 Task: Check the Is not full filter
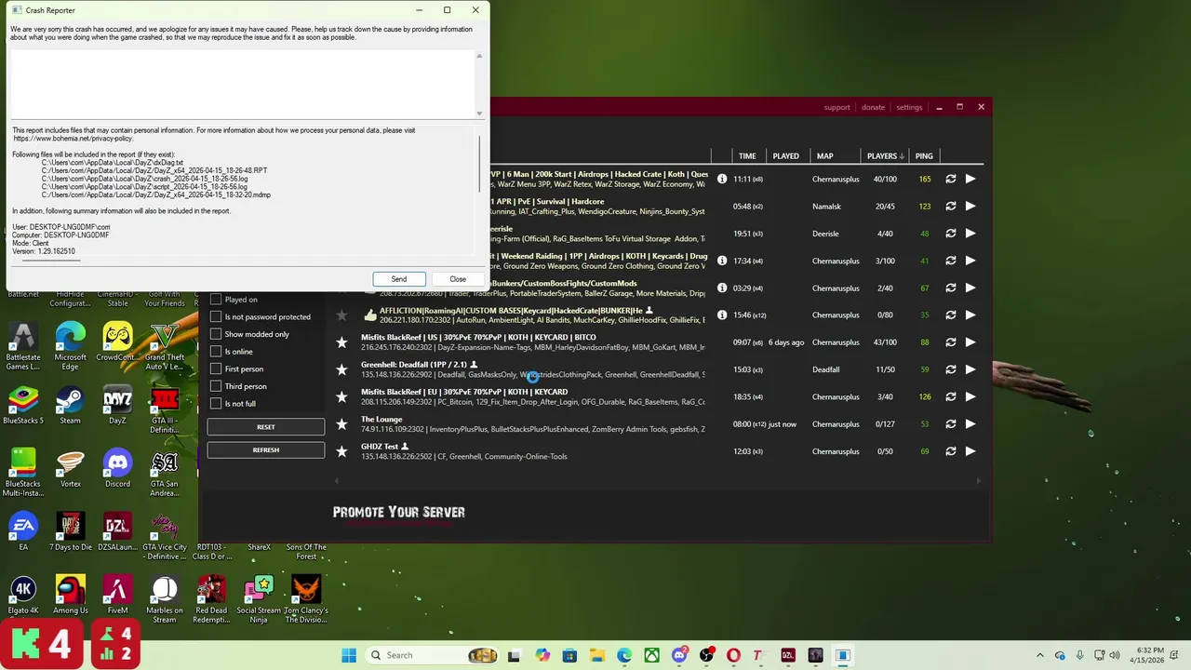click(216, 404)
